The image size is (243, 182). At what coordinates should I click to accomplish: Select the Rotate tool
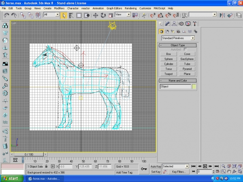103,15
